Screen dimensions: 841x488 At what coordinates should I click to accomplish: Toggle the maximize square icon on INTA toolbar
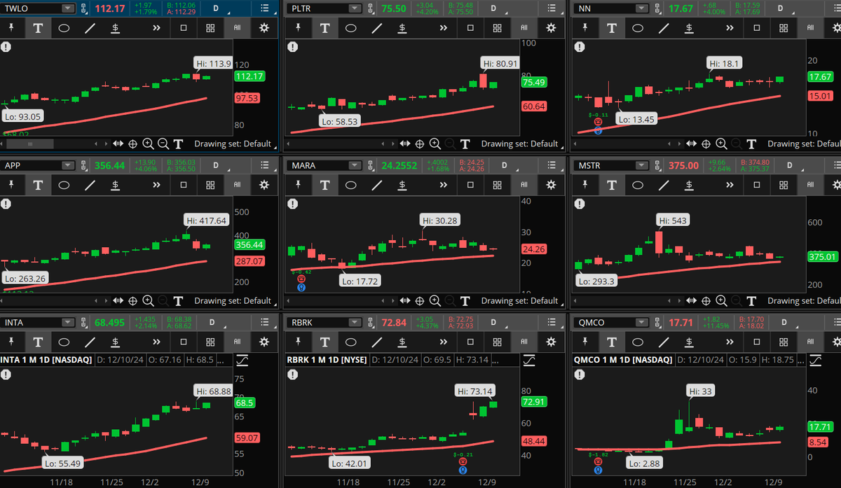pos(184,342)
